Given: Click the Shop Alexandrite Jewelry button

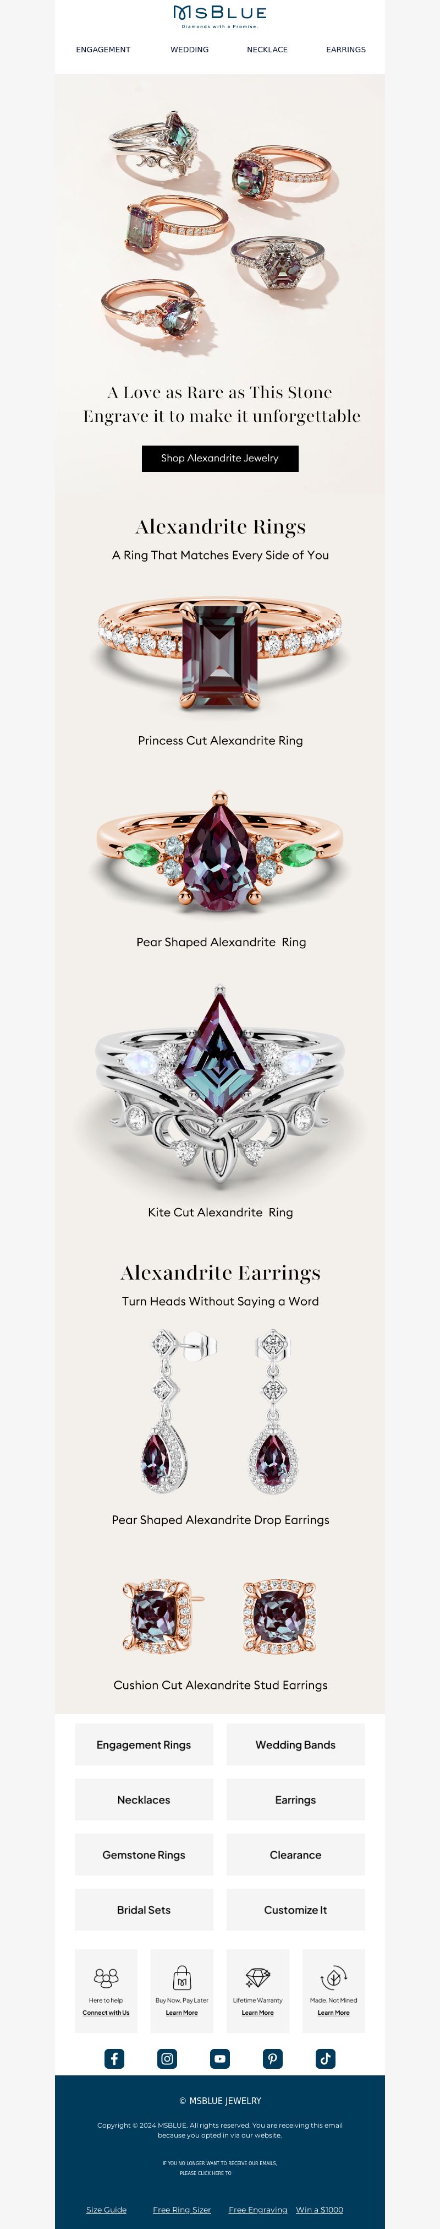Looking at the screenshot, I should 219,459.
